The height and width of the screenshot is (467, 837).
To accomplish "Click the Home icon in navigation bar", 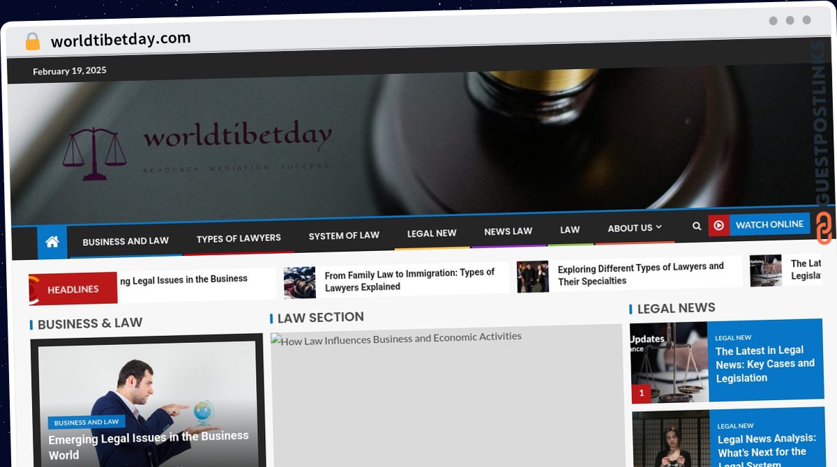I will click(x=52, y=243).
